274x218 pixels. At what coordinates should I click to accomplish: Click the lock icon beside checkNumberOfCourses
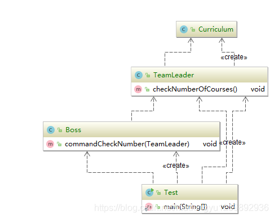pos(147,89)
